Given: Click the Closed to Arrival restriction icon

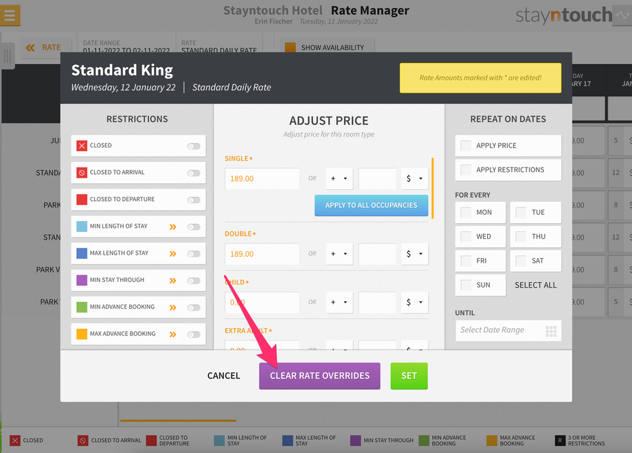Looking at the screenshot, I should (x=82, y=173).
